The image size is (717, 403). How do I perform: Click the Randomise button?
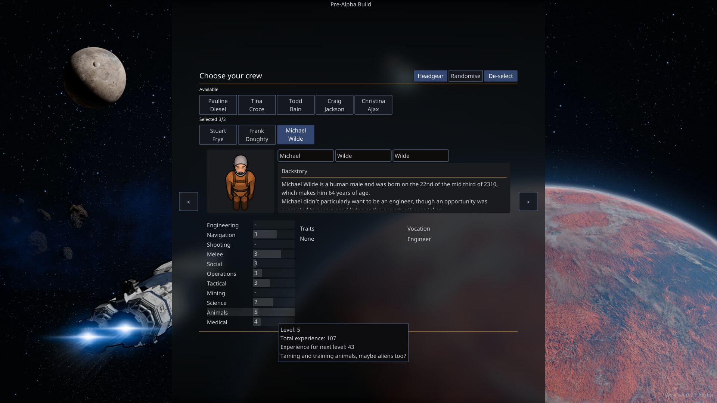click(465, 76)
